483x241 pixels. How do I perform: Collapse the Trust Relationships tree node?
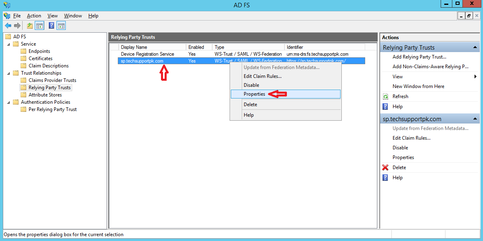click(8, 73)
